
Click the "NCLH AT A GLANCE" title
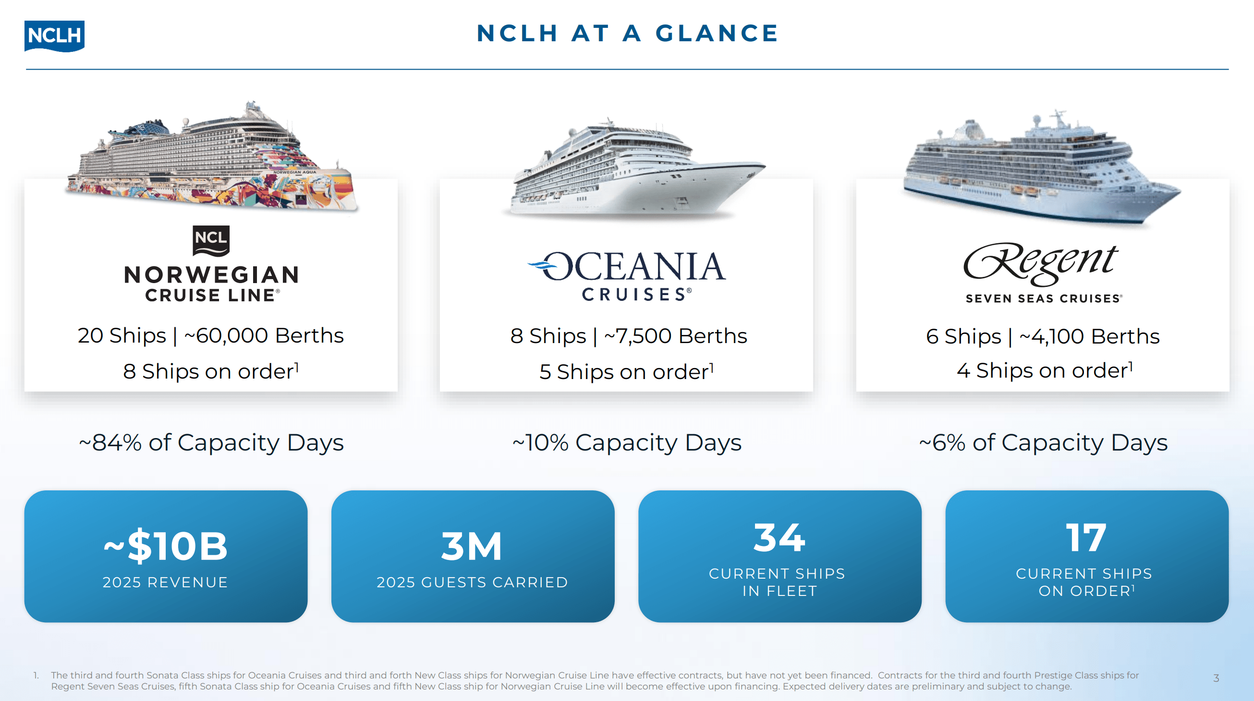[628, 33]
